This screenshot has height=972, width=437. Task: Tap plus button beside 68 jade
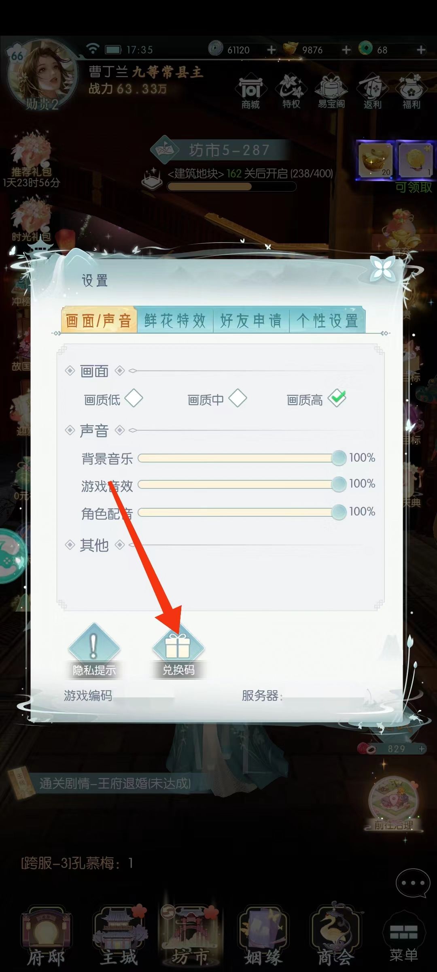coord(421,50)
